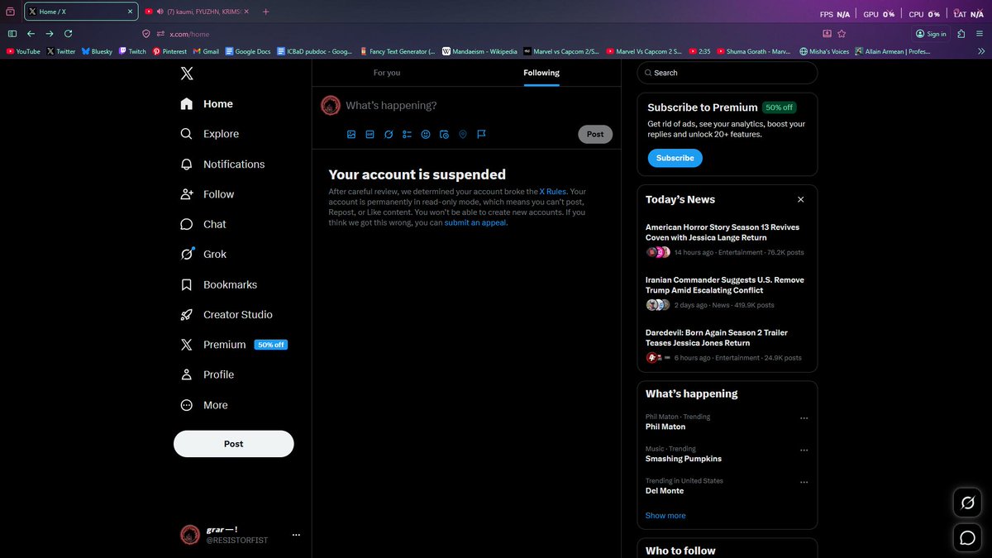Image resolution: width=992 pixels, height=558 pixels.
Task: Open account options for @RESISTORFIST
Action: 297,535
